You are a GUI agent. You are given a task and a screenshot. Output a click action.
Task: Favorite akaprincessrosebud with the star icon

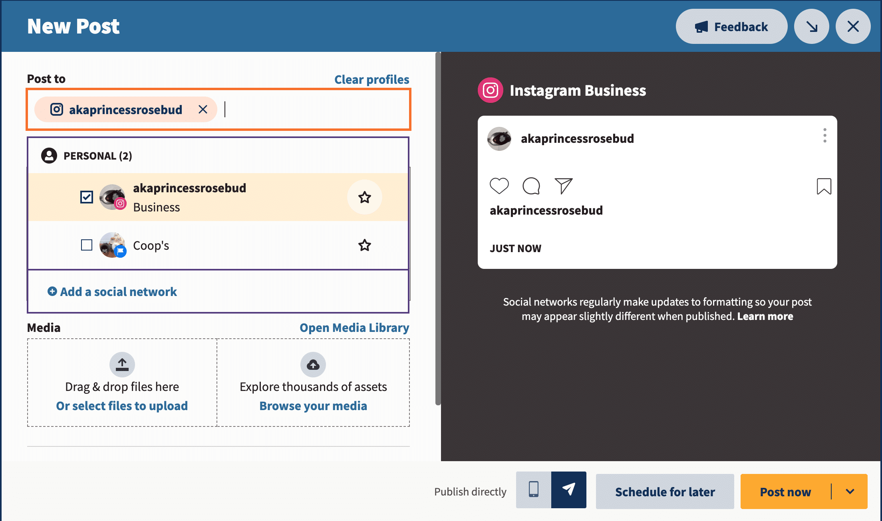[x=364, y=197]
